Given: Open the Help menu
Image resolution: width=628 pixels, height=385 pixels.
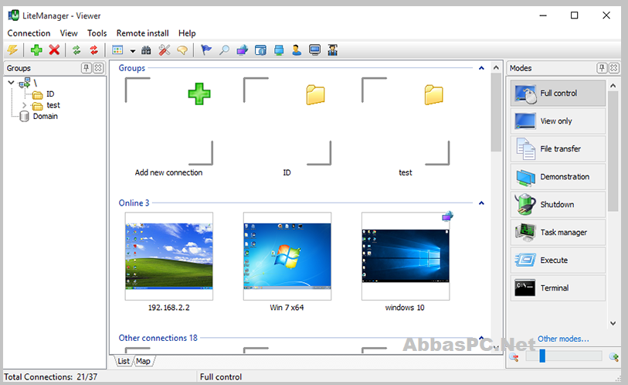Looking at the screenshot, I should pos(187,33).
